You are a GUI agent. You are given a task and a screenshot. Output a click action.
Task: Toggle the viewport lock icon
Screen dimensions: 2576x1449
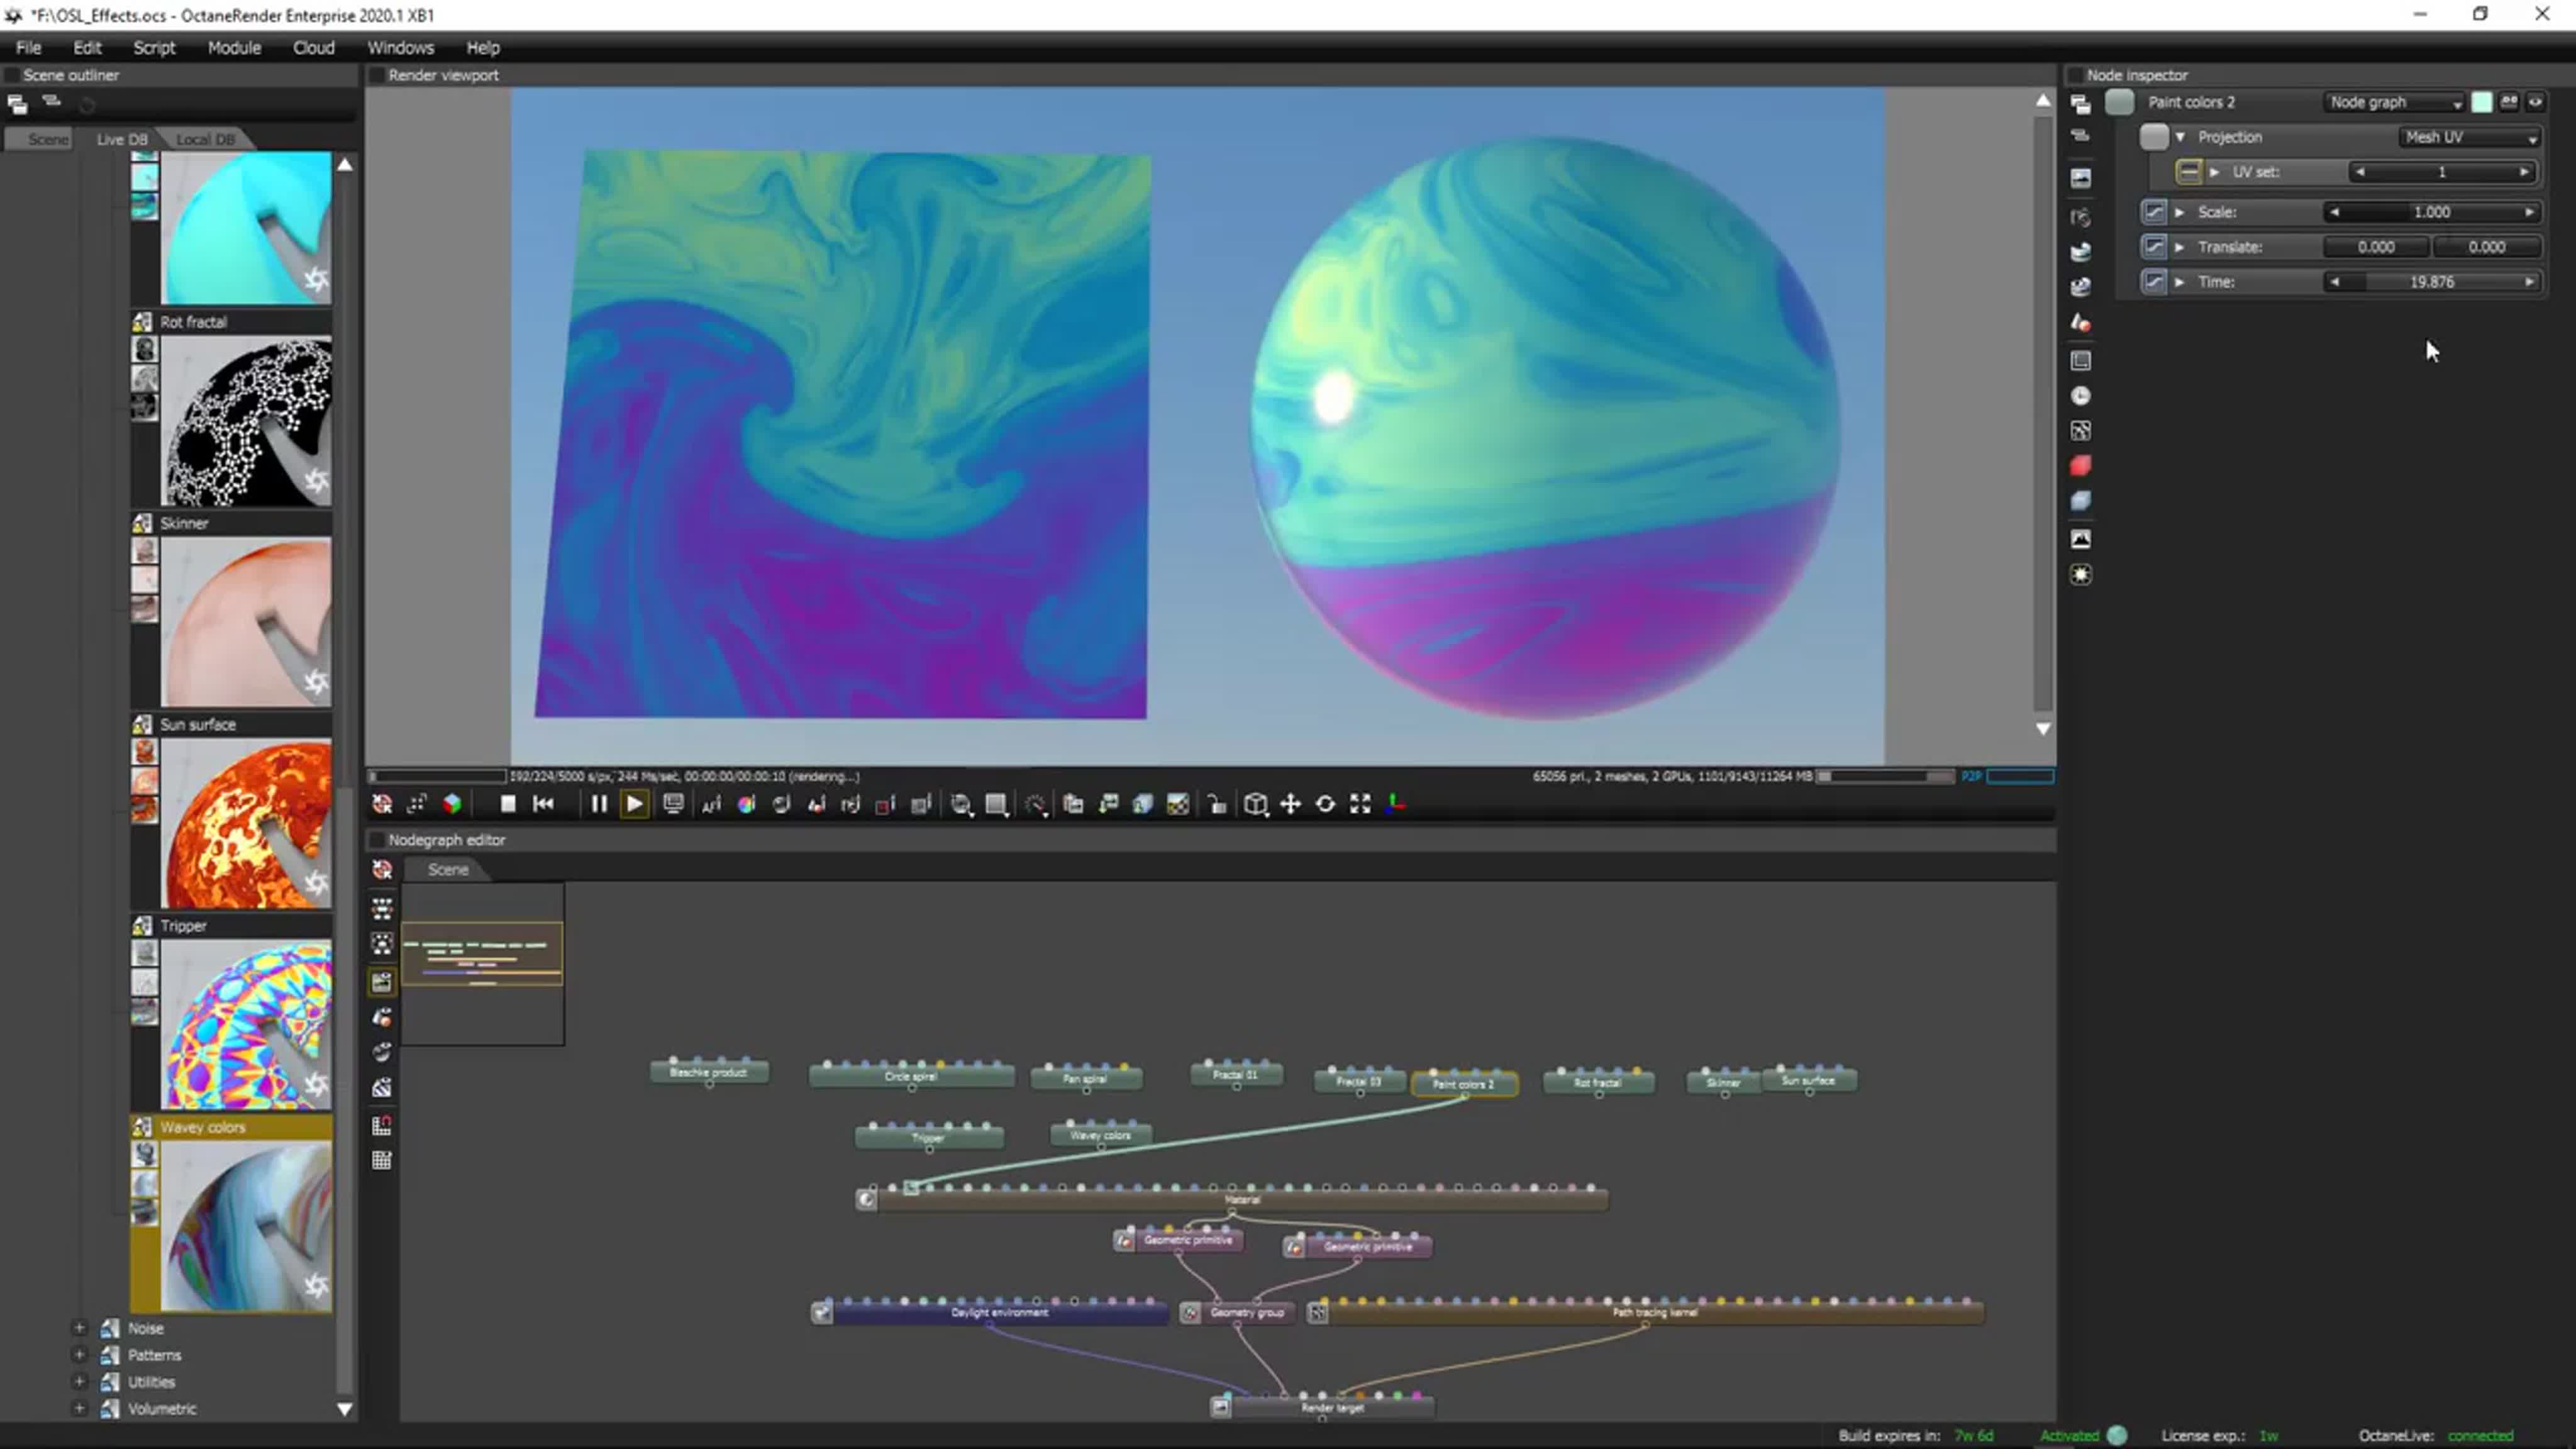click(x=1217, y=804)
